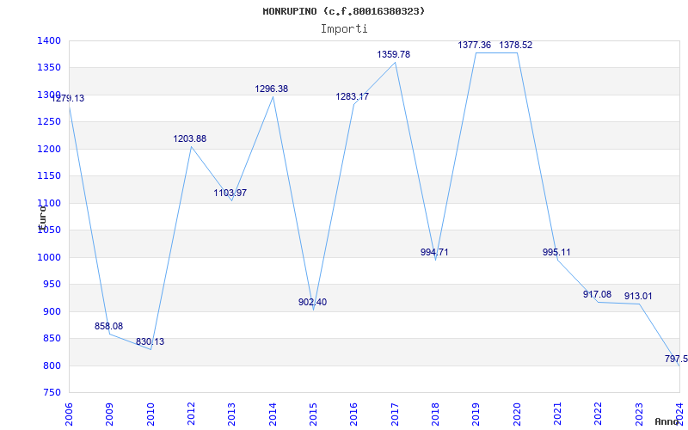Select data label 902.40
688x430 pixels.
(x=312, y=302)
